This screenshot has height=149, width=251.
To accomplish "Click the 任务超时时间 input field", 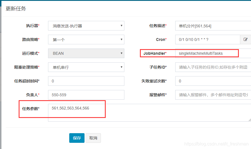I will pos(86,81).
